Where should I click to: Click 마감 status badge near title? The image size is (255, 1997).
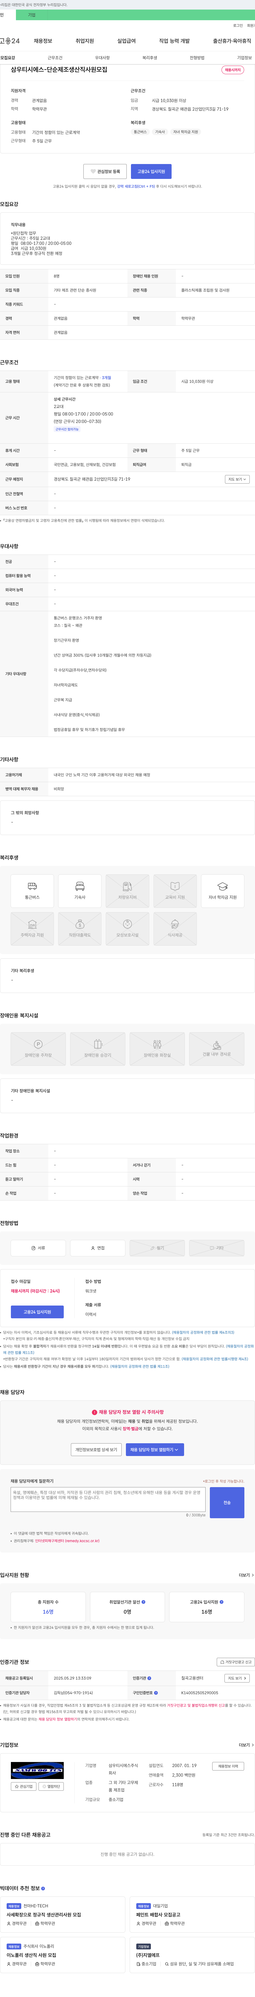click(x=232, y=70)
